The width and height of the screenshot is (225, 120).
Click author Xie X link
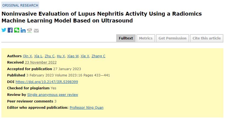coord(85,56)
